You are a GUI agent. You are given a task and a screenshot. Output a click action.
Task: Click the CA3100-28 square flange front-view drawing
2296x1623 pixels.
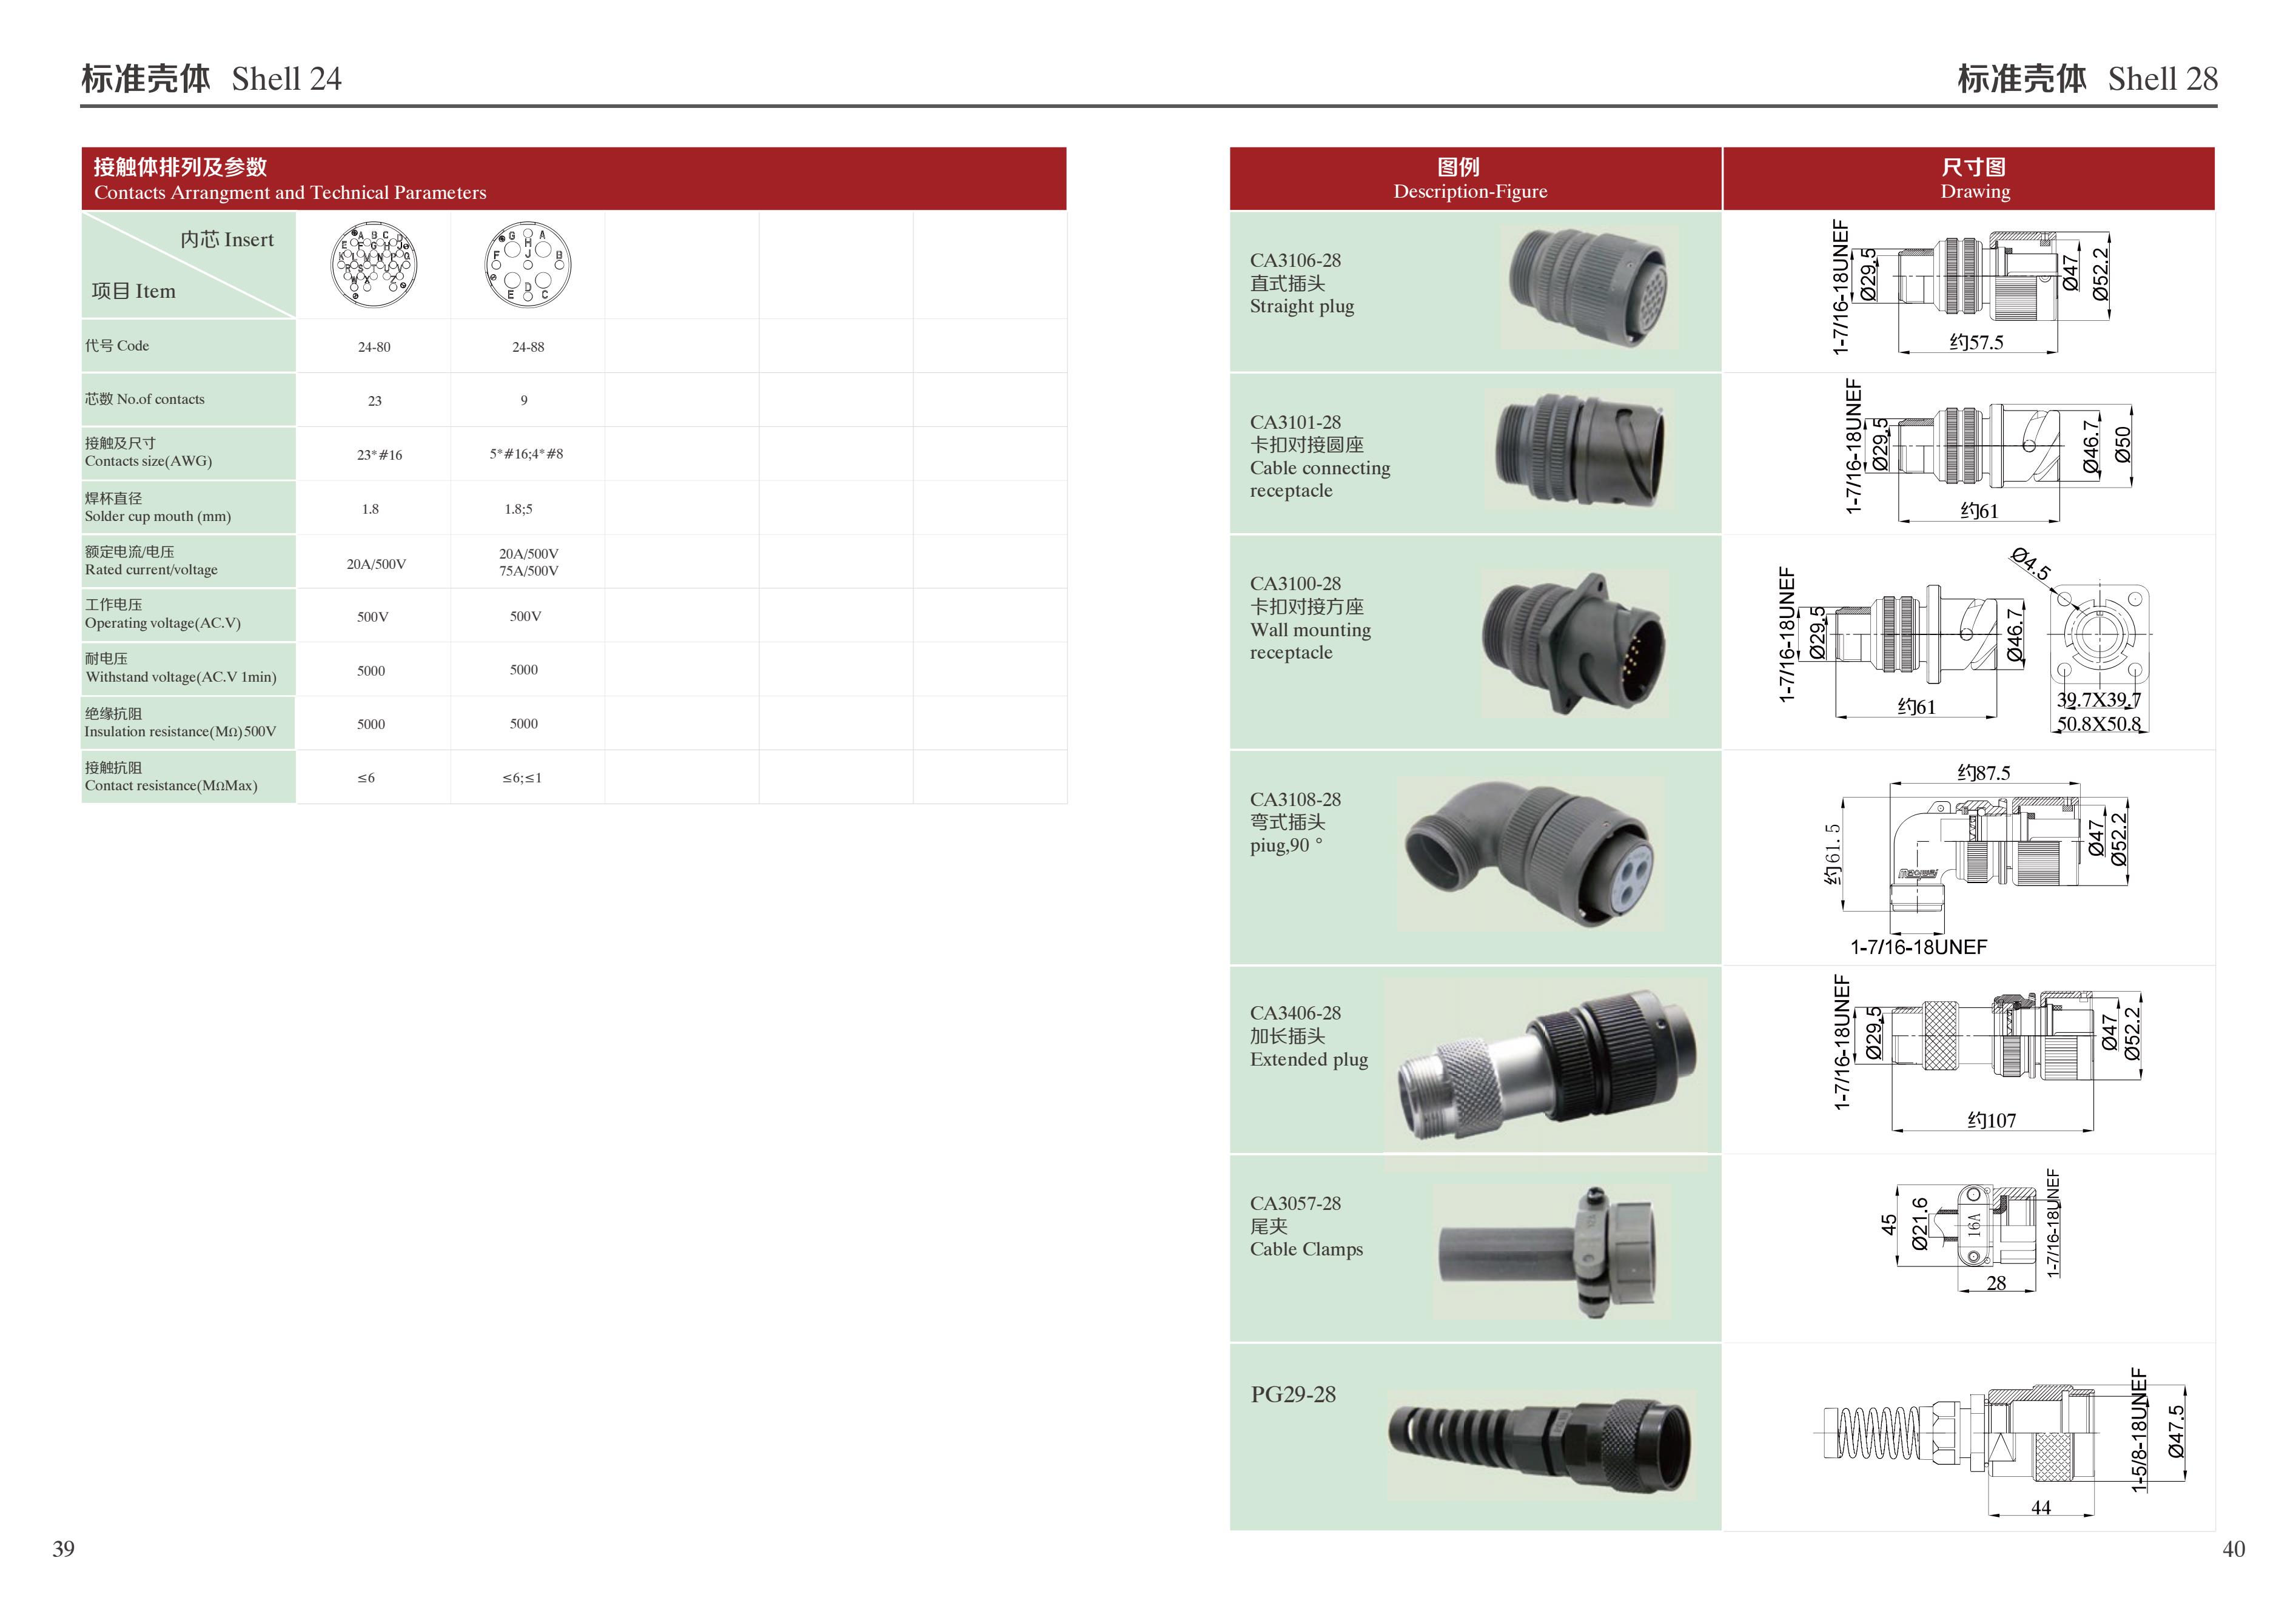(x=2100, y=634)
